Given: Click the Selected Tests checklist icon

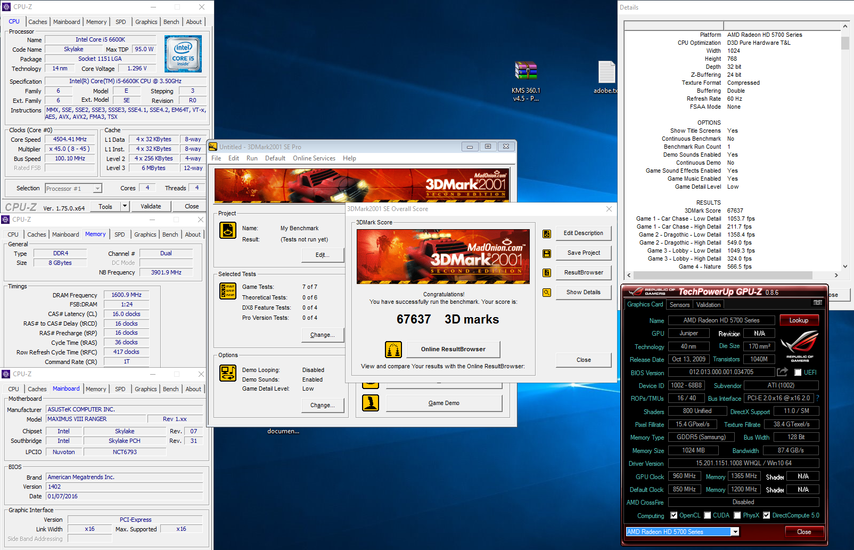Looking at the screenshot, I should point(228,291).
